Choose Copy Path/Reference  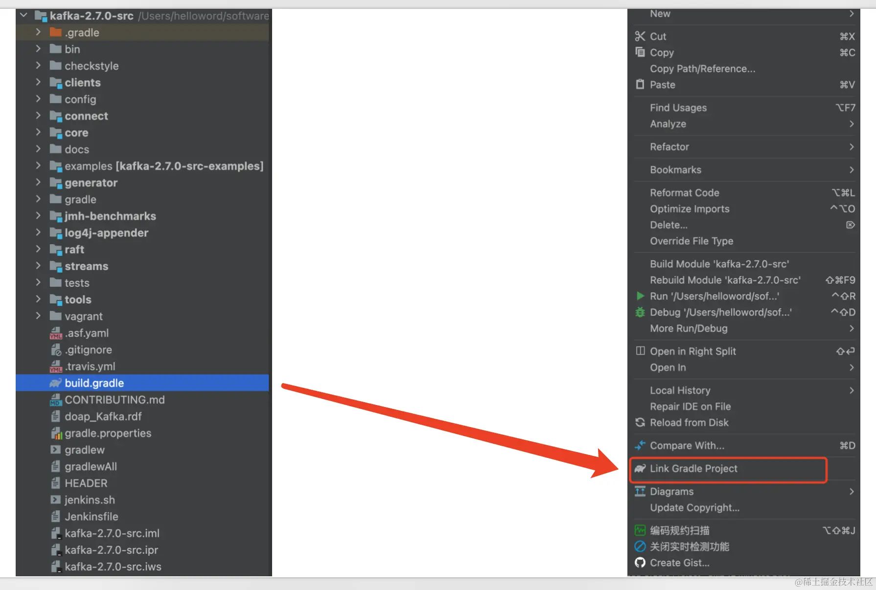744,68
